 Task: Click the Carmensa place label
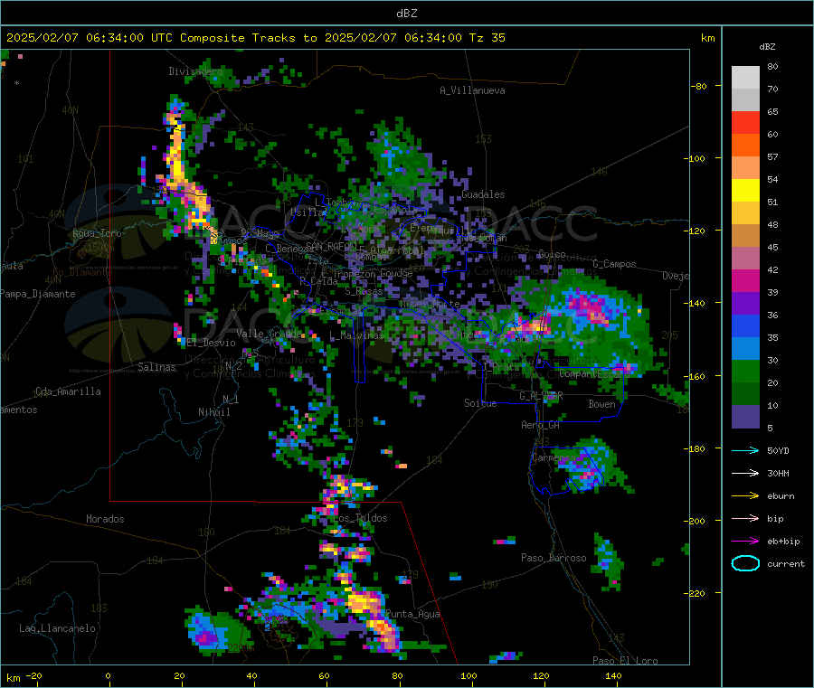(554, 457)
